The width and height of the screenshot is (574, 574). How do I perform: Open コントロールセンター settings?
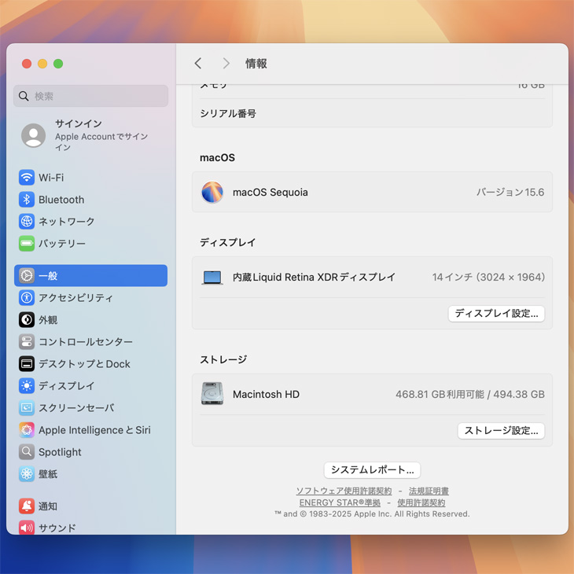85,342
